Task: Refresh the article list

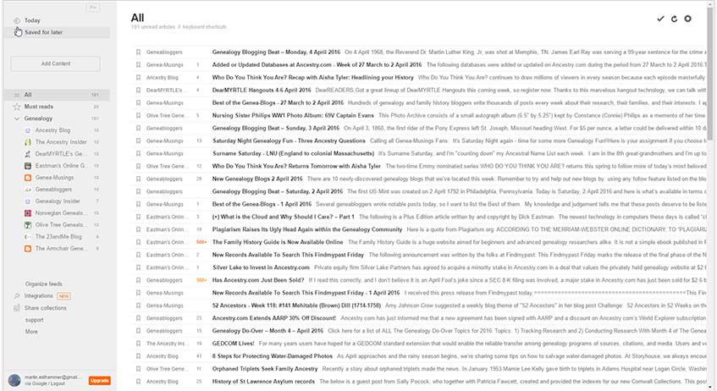Action: click(674, 19)
